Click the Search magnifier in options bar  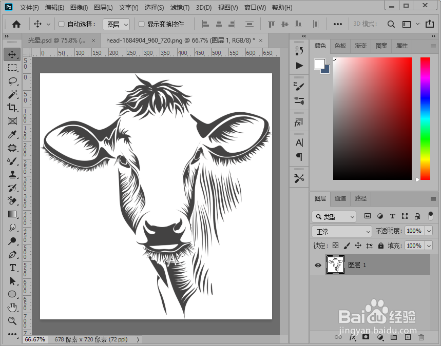tap(391, 24)
